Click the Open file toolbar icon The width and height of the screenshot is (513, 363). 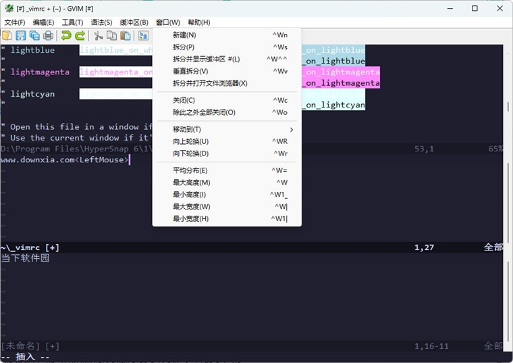[x=7, y=35]
